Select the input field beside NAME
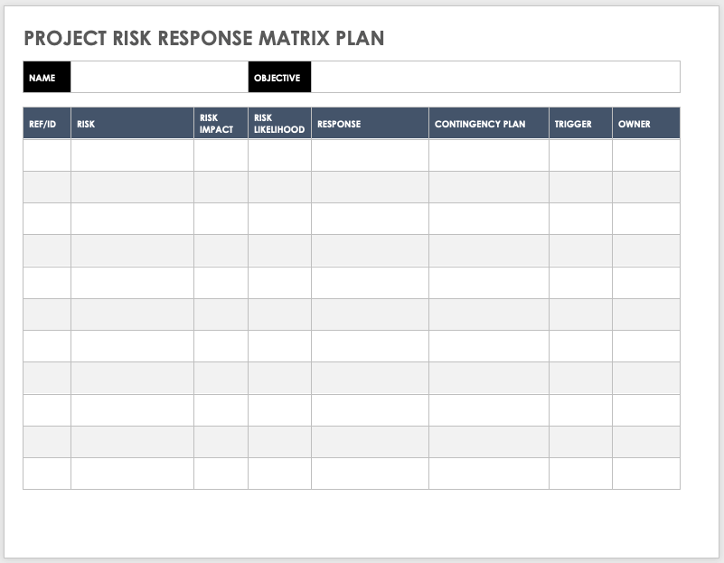This screenshot has height=563, width=724. tap(158, 78)
